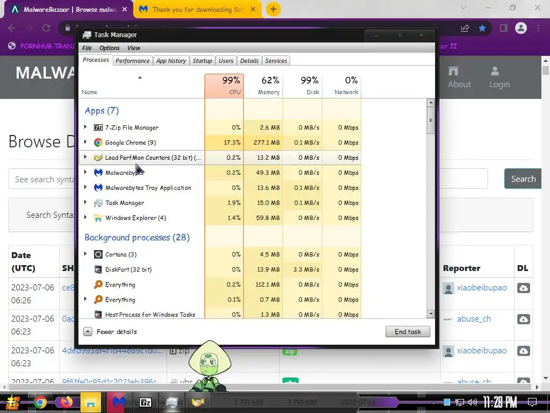Sort processes by Network column
Screen dimensions: 550x413
coord(342,86)
